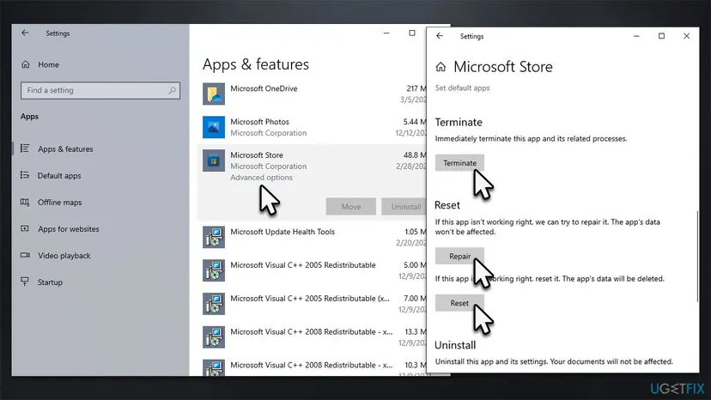The height and width of the screenshot is (400, 711).
Task: Click the Microsoft Update Health Tools icon
Action: coord(214,237)
